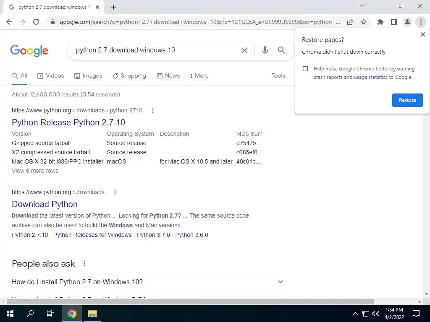The image size is (430, 322).
Task: Close the python 2.7 download tab
Action: coord(97,8)
